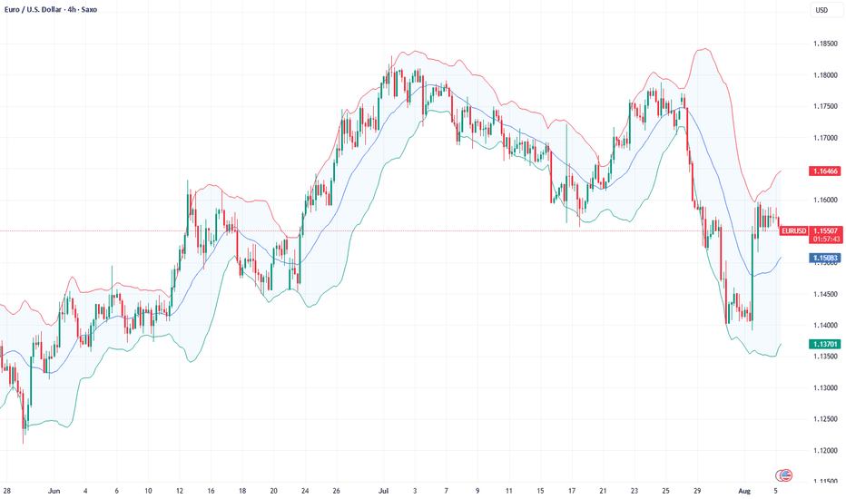846x499 pixels.
Task: Click the 1.14500 price axis label
Action: coord(825,294)
